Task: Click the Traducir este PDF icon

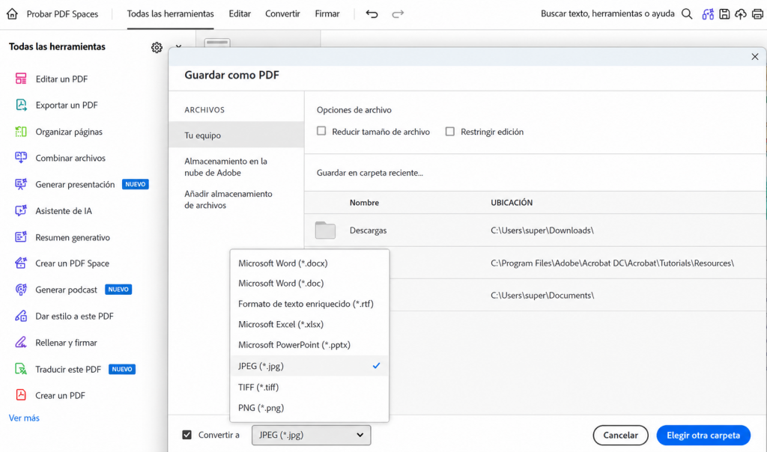Action: point(20,369)
